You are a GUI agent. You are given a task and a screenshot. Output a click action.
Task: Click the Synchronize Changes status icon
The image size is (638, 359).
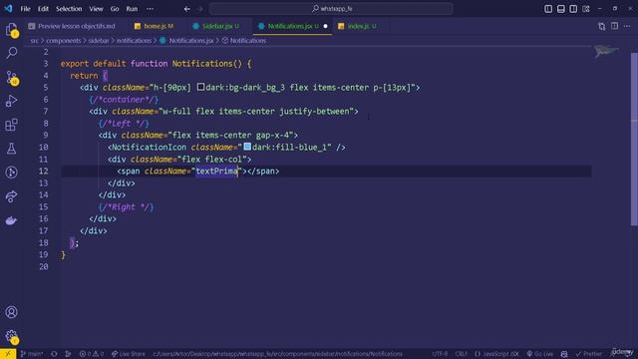click(x=54, y=354)
